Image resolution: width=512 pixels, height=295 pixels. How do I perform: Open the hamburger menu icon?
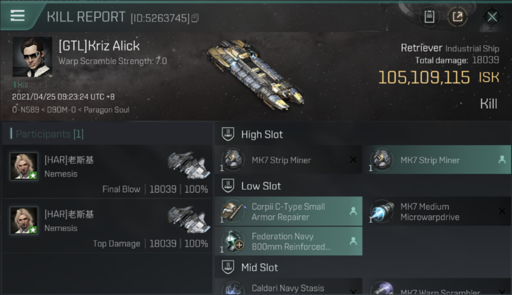coord(17,16)
